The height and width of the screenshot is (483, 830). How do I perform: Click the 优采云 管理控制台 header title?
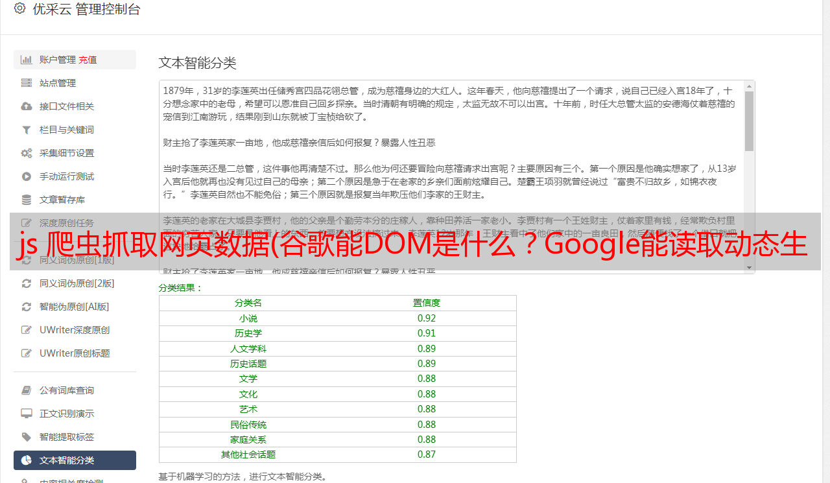[x=86, y=9]
